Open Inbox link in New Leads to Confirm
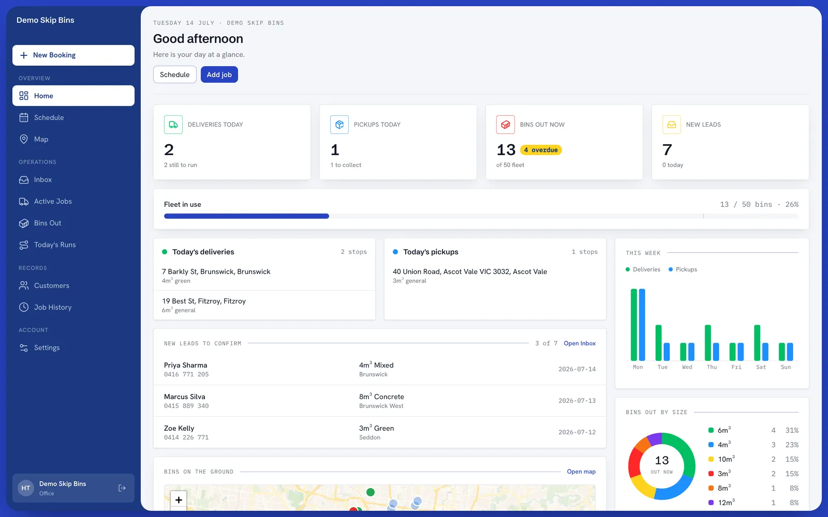The image size is (828, 517). (580, 343)
